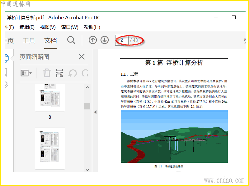Click the thumbnail scrollbar up arrow
Viewport: 249px width, 186px height.
point(87,87)
